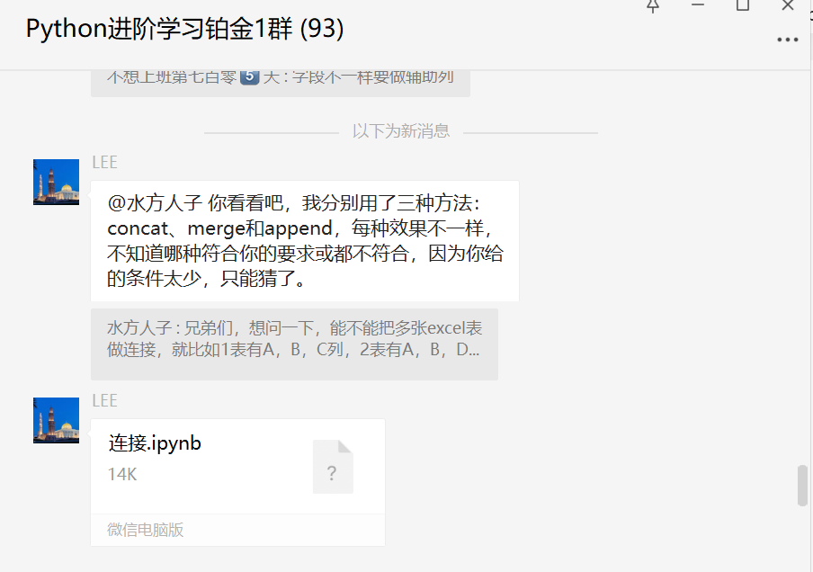This screenshot has width=813, height=572.
Task: Open the chat info three-dots menu
Action: point(787,40)
